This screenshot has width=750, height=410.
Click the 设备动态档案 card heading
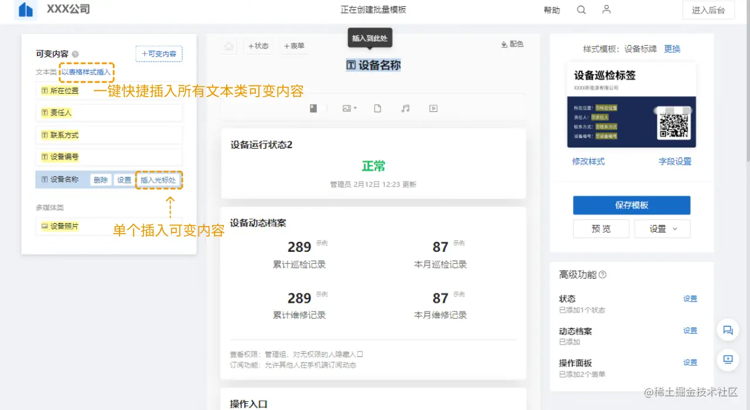[258, 223]
